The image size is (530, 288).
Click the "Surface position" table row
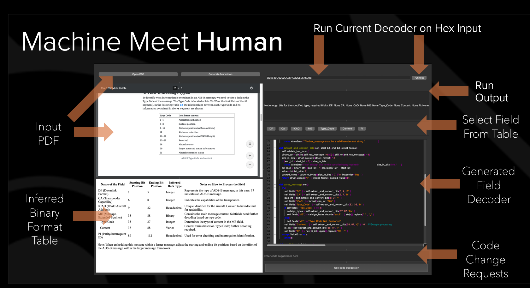[x=197, y=124]
